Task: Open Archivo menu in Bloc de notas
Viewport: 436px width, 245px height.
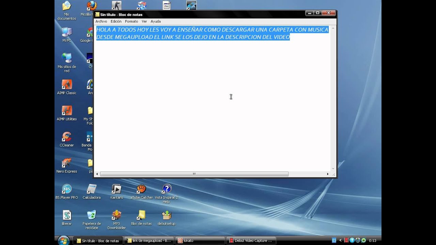Action: coord(101,21)
